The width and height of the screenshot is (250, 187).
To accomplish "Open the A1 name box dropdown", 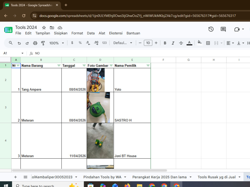I will pos(22,53).
